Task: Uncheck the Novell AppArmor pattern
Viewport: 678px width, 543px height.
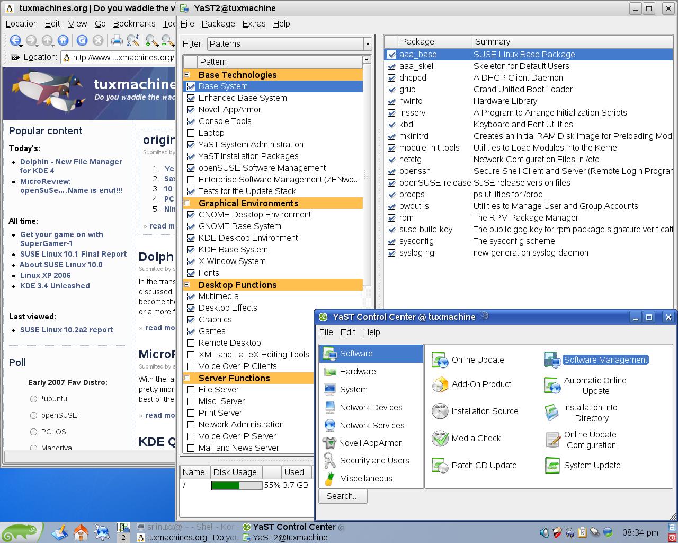Action: pos(191,110)
